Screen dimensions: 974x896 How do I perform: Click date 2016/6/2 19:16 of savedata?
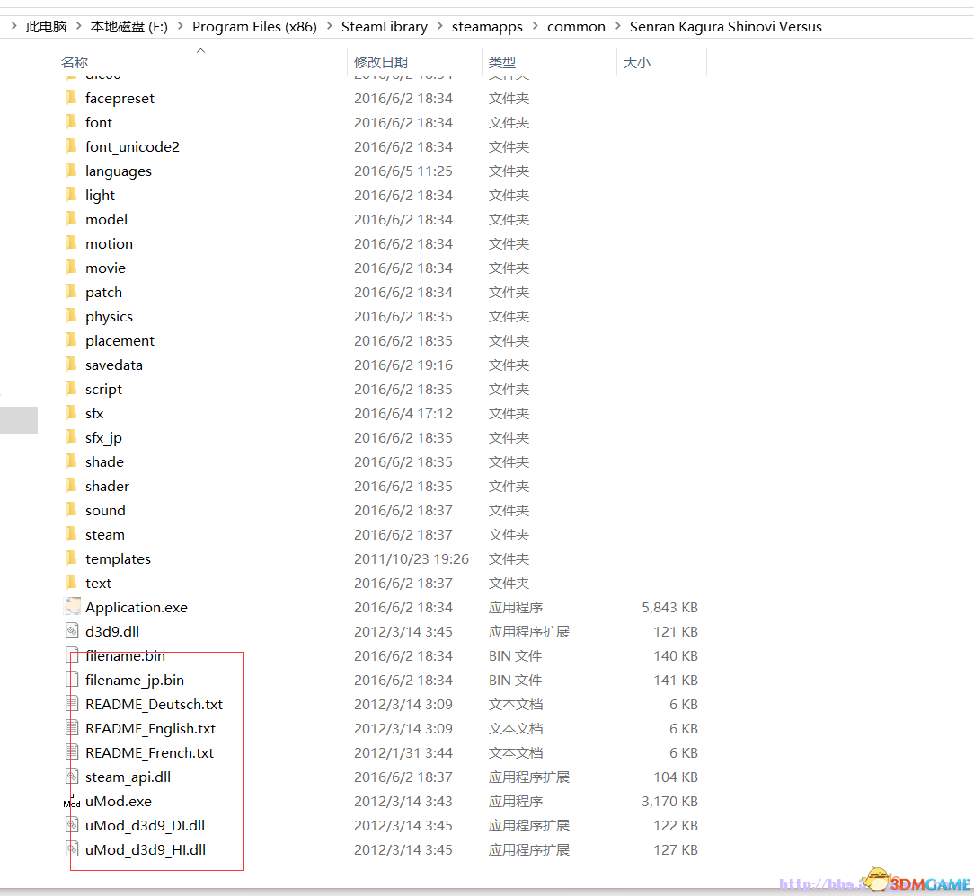[x=403, y=365]
